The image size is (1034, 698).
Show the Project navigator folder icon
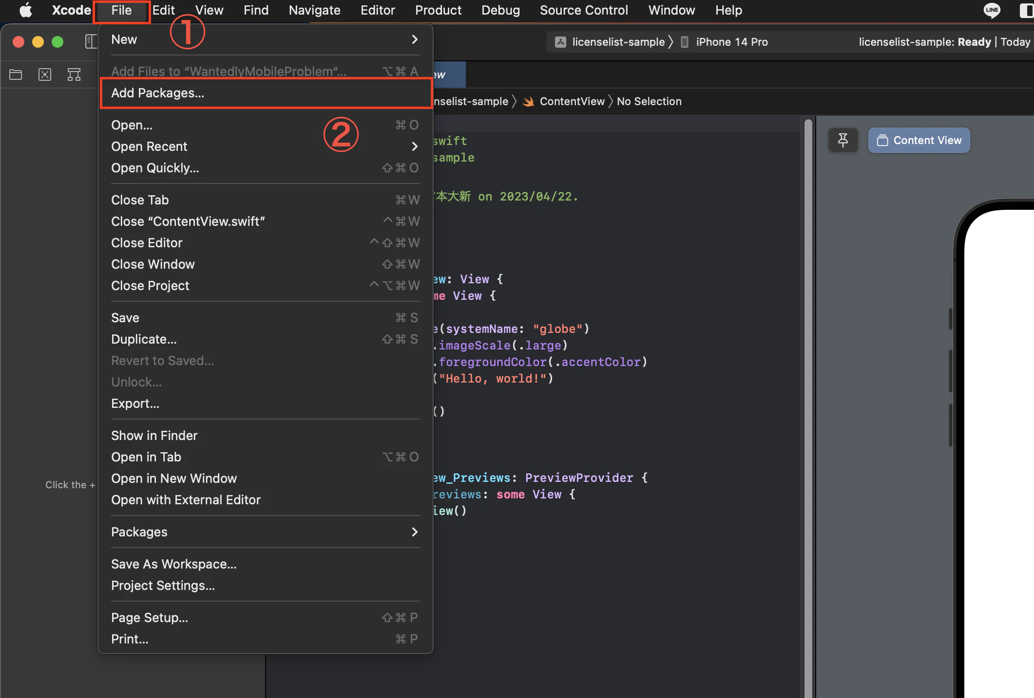[x=16, y=74]
